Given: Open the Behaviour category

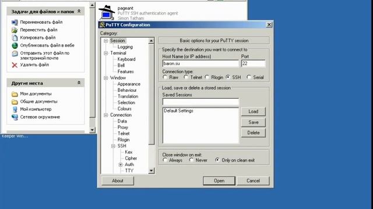Looking at the screenshot, I should pos(127,91).
